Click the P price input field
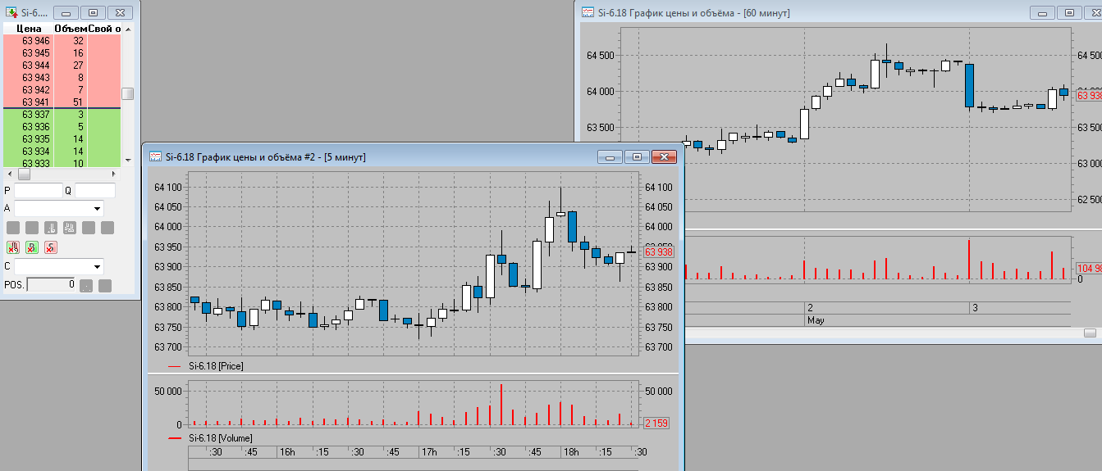The width and height of the screenshot is (1102, 471). (x=39, y=190)
